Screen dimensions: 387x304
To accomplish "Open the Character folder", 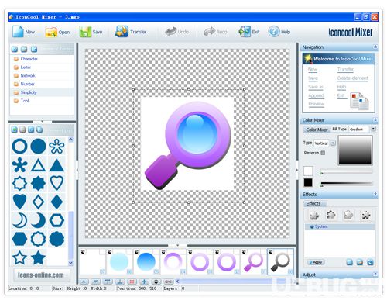I will coord(29,59).
